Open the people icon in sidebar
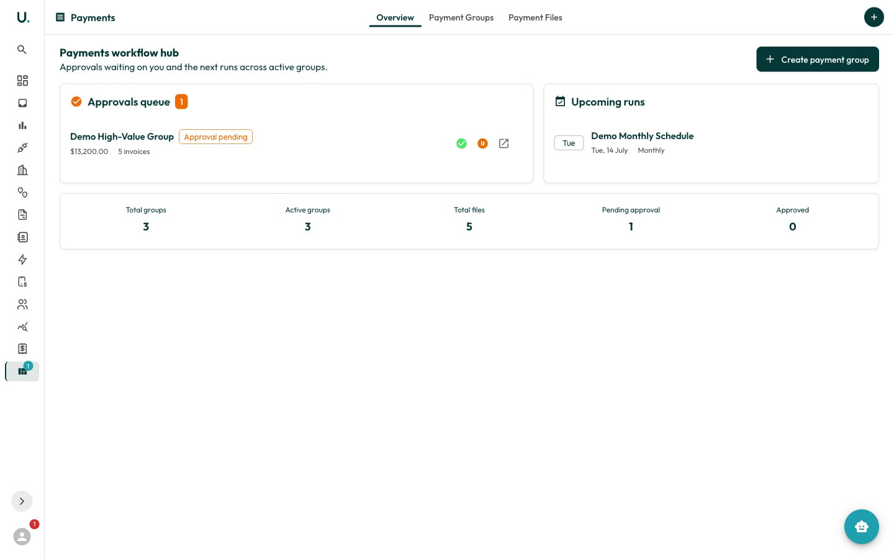This screenshot has width=894, height=559. pos(22,304)
